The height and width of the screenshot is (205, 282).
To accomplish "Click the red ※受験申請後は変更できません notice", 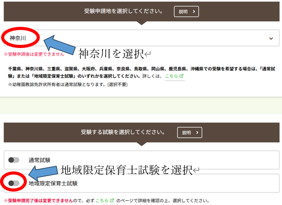I will (x=34, y=54).
